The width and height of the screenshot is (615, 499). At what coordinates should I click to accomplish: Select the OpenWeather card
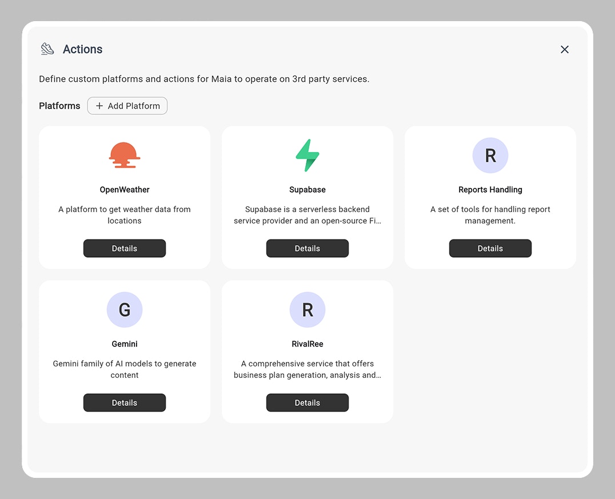pos(125,197)
